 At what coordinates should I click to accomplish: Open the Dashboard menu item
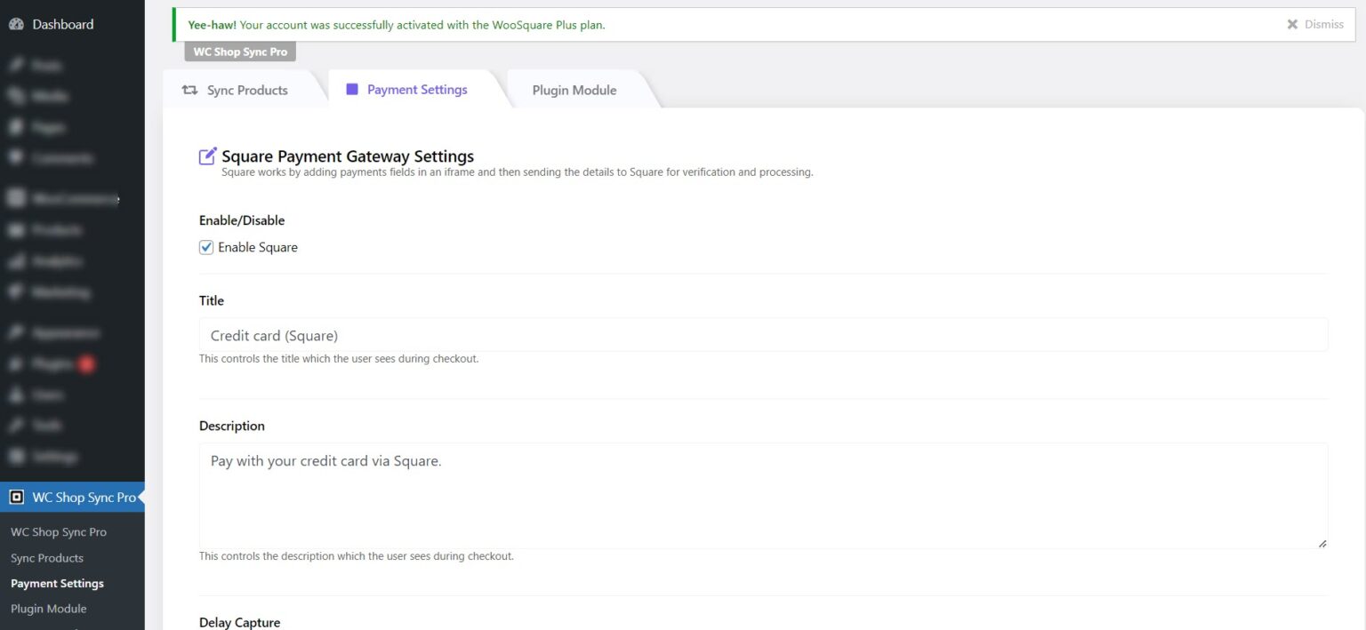[x=52, y=24]
